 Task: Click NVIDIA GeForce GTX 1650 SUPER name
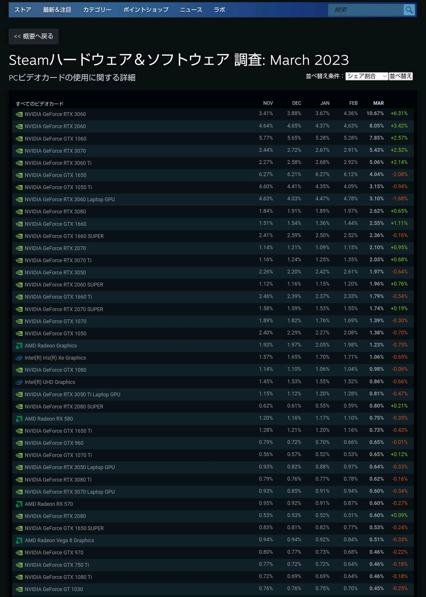[x=64, y=528]
